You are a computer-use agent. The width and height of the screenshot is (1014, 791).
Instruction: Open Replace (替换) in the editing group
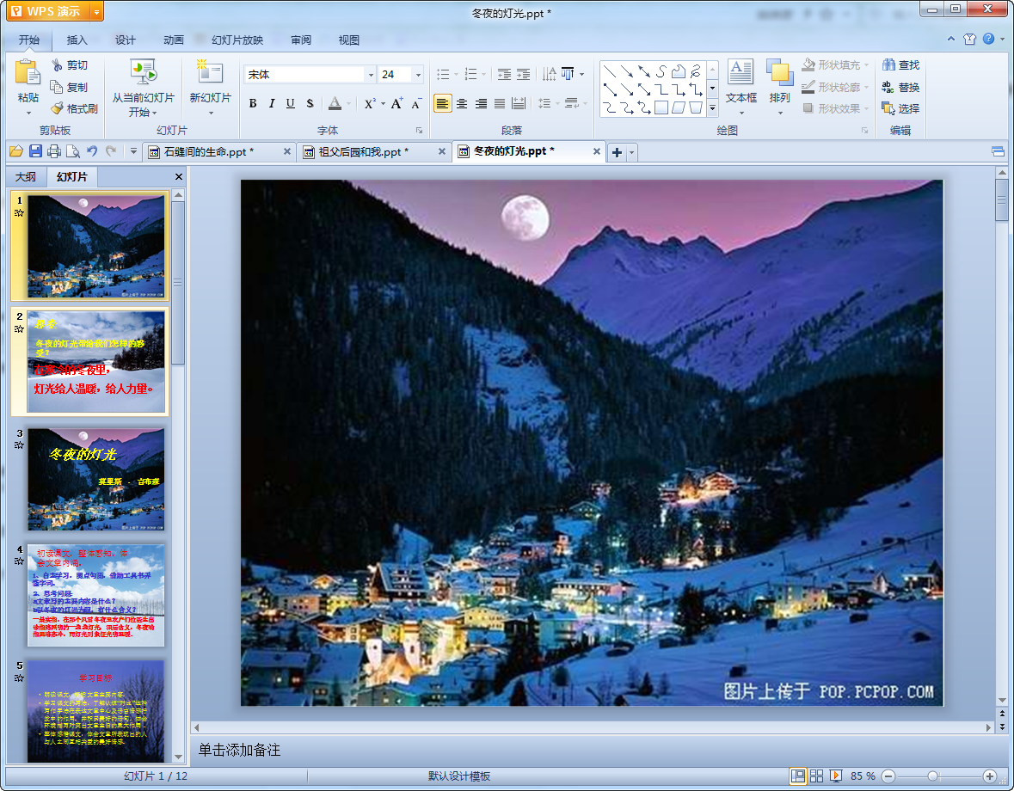coord(900,87)
